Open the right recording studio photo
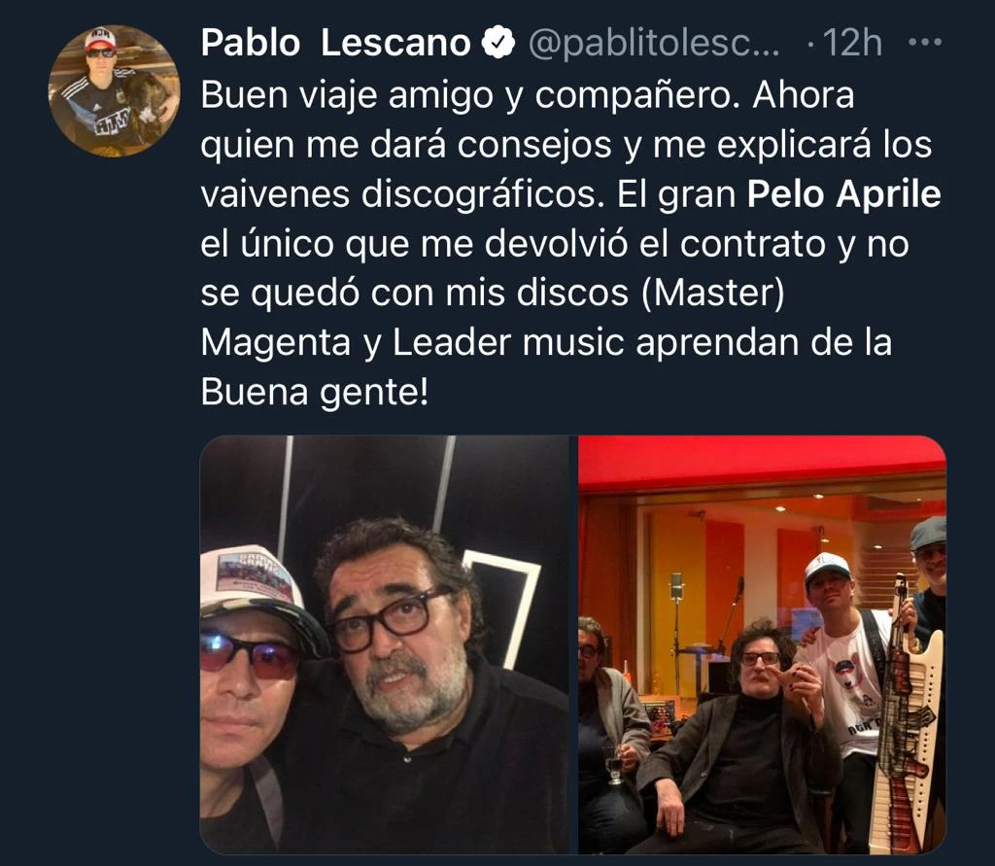This screenshot has width=995, height=866. pyautogui.click(x=762, y=644)
